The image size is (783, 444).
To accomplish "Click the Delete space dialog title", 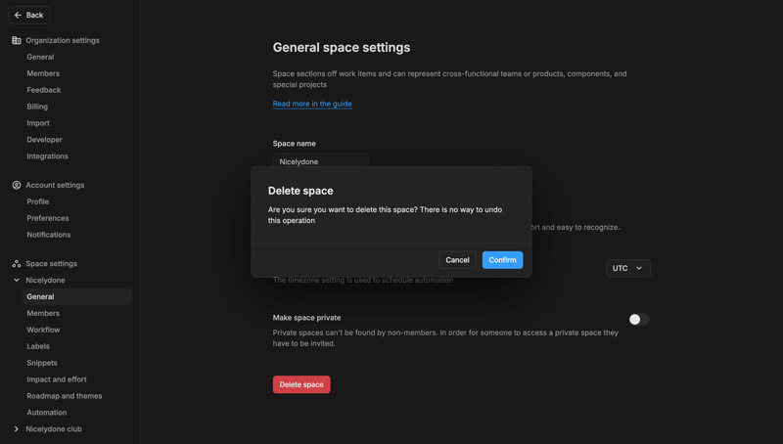I will click(300, 191).
